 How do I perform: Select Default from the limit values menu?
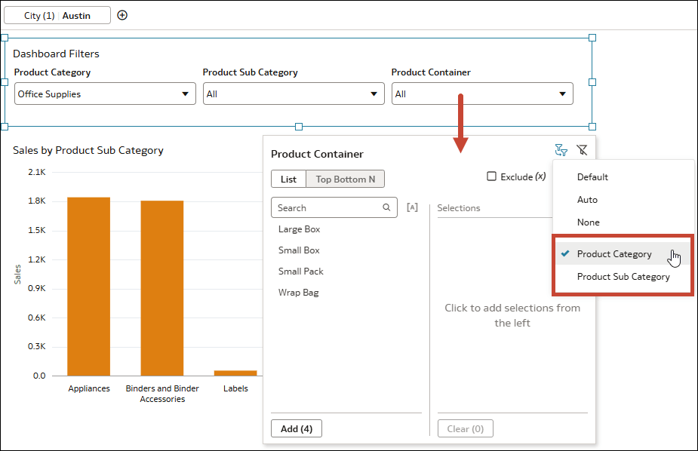click(x=592, y=176)
